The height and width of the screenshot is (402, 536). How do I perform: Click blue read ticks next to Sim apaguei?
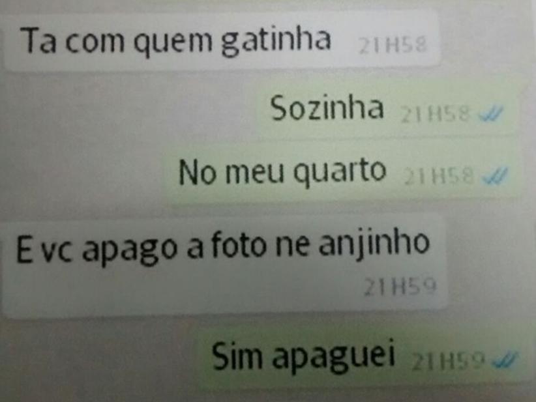(x=505, y=360)
